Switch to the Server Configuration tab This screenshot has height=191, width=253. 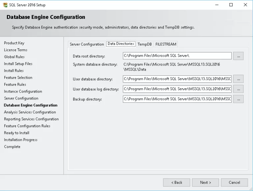(87, 44)
